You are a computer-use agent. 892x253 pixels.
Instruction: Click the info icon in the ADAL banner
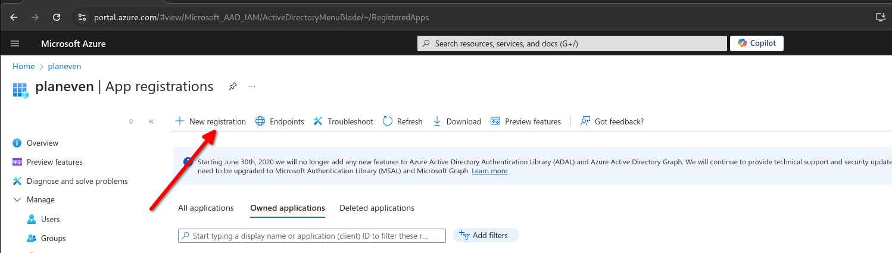[x=188, y=161]
